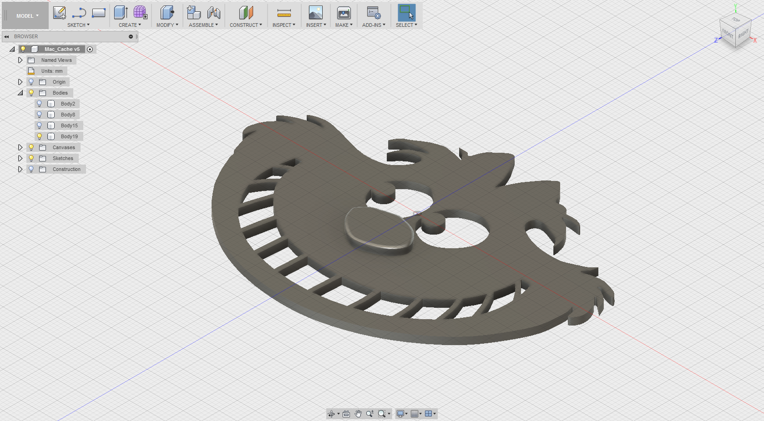Viewport: 764px width, 421px height.
Task: Click the Look At icon
Action: coord(346,414)
